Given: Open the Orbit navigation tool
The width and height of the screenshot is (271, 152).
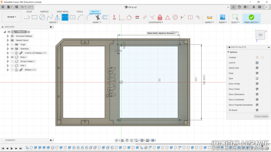Looking at the screenshot, I should coord(117,141).
